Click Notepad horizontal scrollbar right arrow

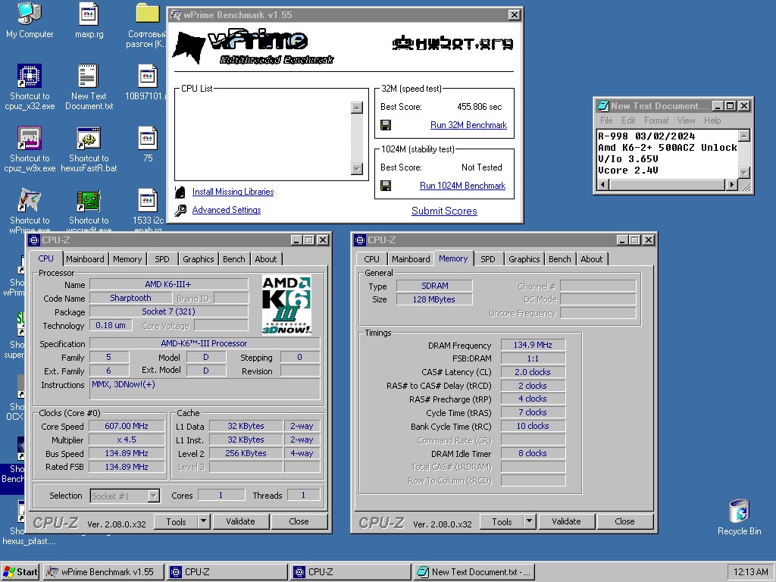click(x=731, y=185)
